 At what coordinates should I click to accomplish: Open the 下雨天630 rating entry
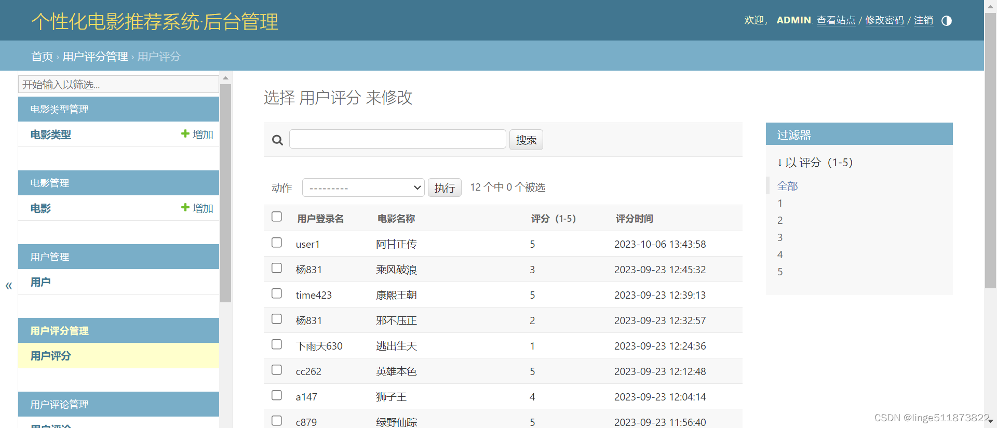319,346
